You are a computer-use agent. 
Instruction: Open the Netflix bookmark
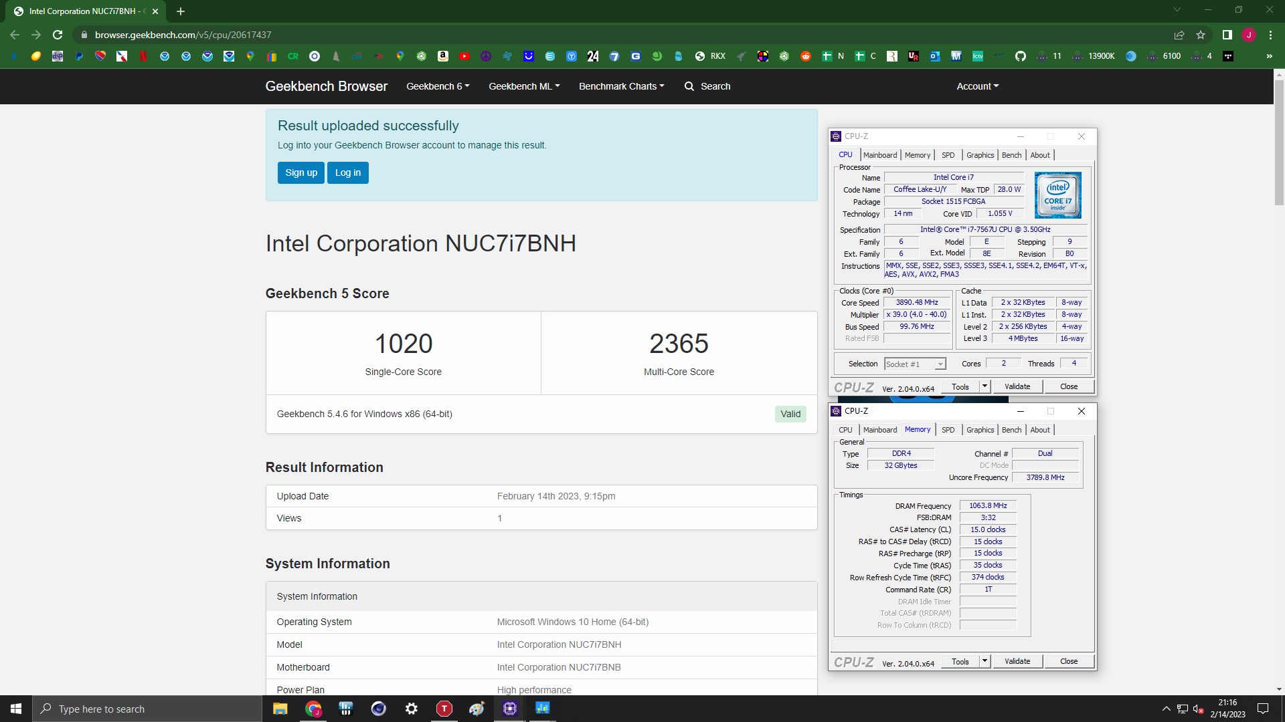143,56
